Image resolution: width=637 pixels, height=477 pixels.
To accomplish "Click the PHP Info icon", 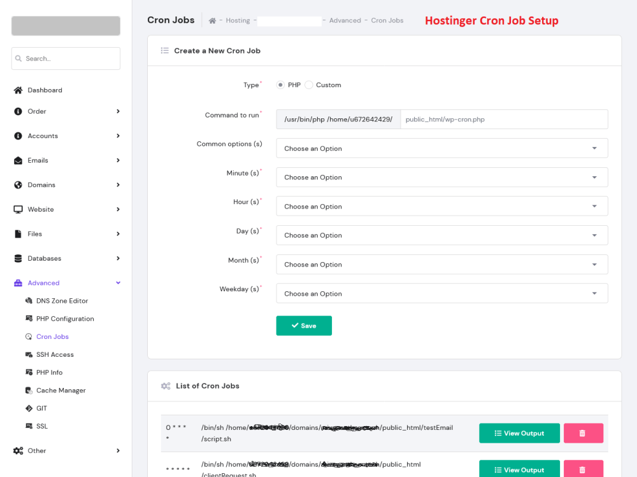I will pos(29,372).
